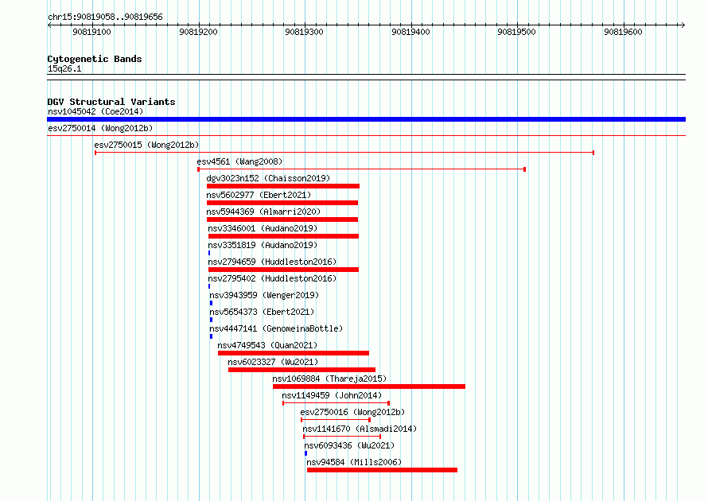This screenshot has height=501, width=708.
Task: Select nsv3943959 (Wenger2019) label
Action: tap(264, 295)
